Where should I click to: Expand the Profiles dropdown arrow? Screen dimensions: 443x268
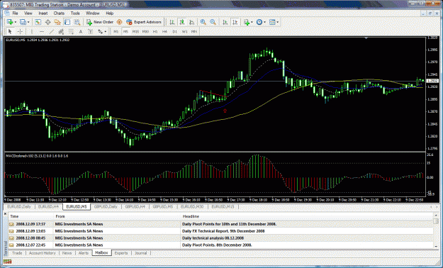click(28, 22)
